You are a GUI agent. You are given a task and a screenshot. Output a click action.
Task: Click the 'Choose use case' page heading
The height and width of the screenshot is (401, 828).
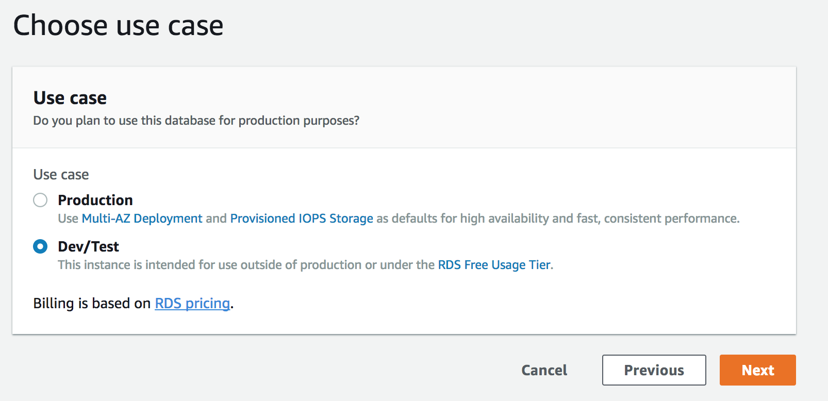click(x=118, y=25)
